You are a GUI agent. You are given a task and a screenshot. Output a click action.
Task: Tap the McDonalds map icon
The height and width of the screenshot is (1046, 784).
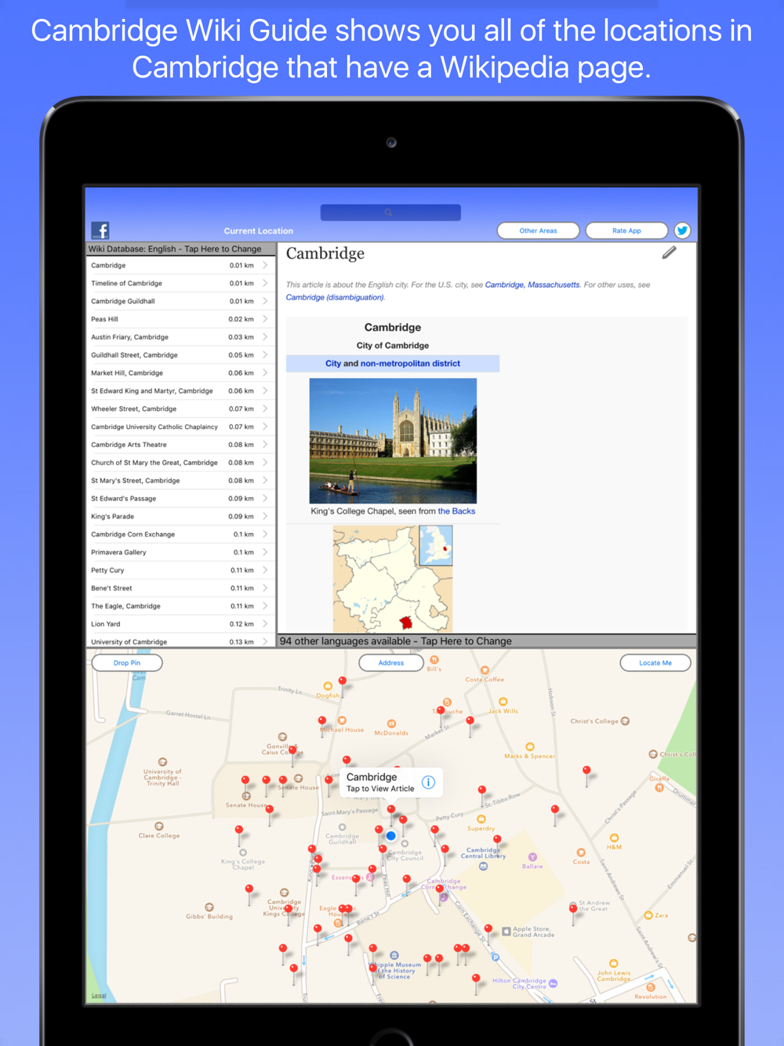point(391,724)
